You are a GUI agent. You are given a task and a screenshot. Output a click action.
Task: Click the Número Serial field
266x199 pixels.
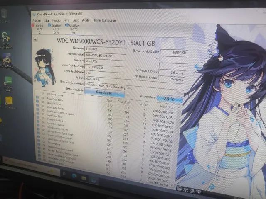[105, 55]
